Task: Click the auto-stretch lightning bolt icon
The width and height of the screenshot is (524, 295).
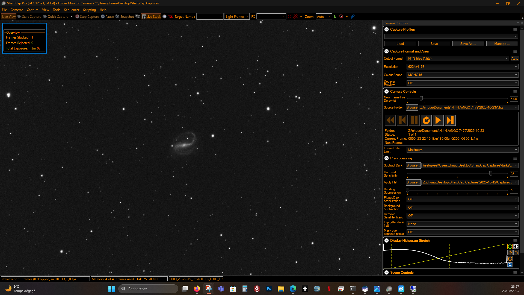Action: click(510, 253)
